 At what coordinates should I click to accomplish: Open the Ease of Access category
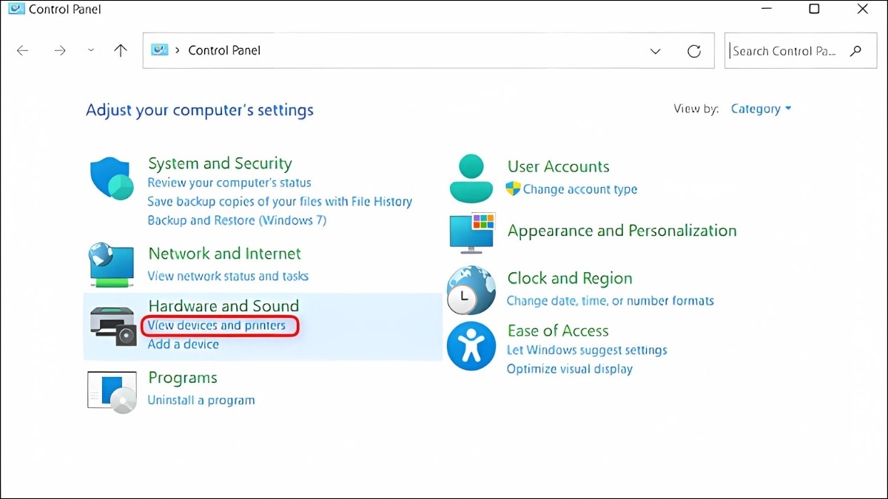[558, 330]
